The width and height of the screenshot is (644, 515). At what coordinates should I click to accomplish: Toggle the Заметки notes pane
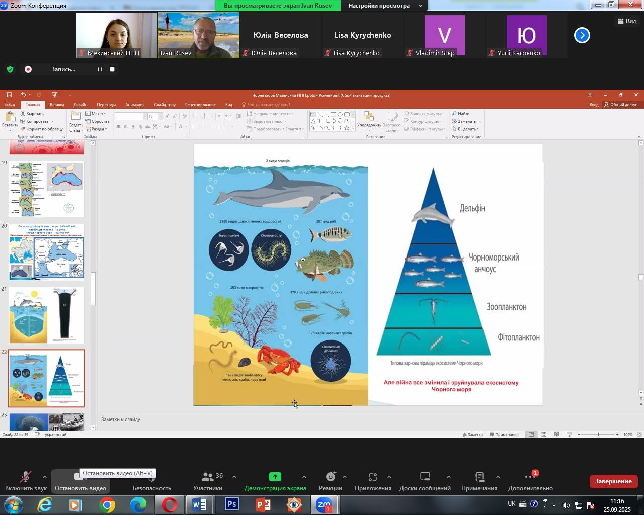[x=472, y=435]
